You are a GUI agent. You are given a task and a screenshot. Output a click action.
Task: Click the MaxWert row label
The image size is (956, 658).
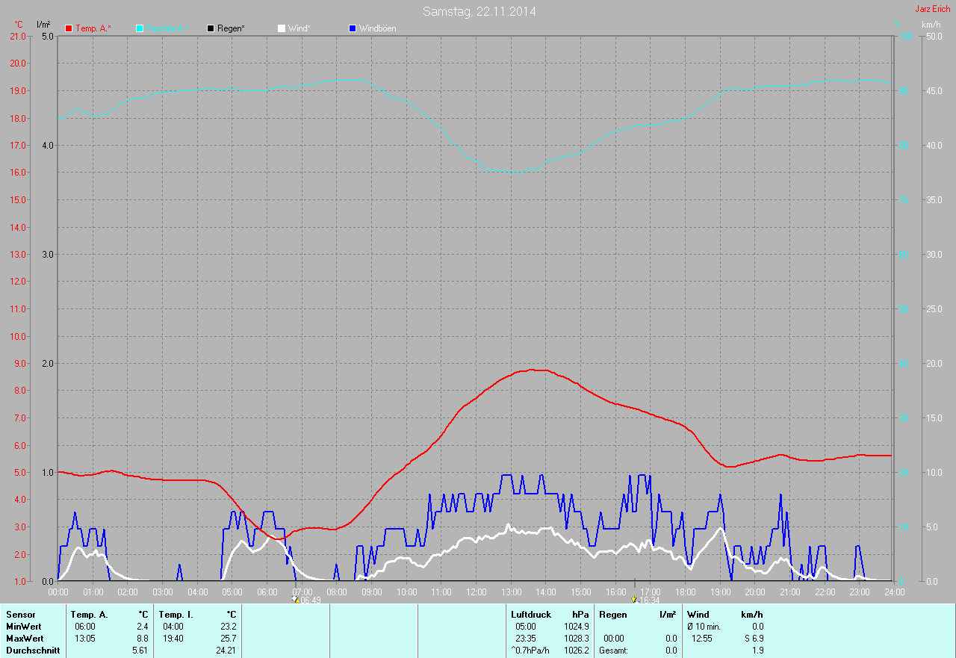pyautogui.click(x=25, y=639)
